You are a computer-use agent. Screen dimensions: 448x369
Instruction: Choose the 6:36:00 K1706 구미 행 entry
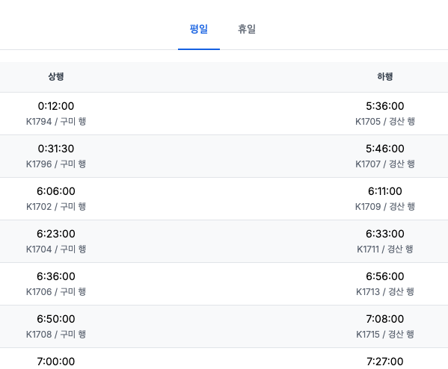(x=56, y=284)
